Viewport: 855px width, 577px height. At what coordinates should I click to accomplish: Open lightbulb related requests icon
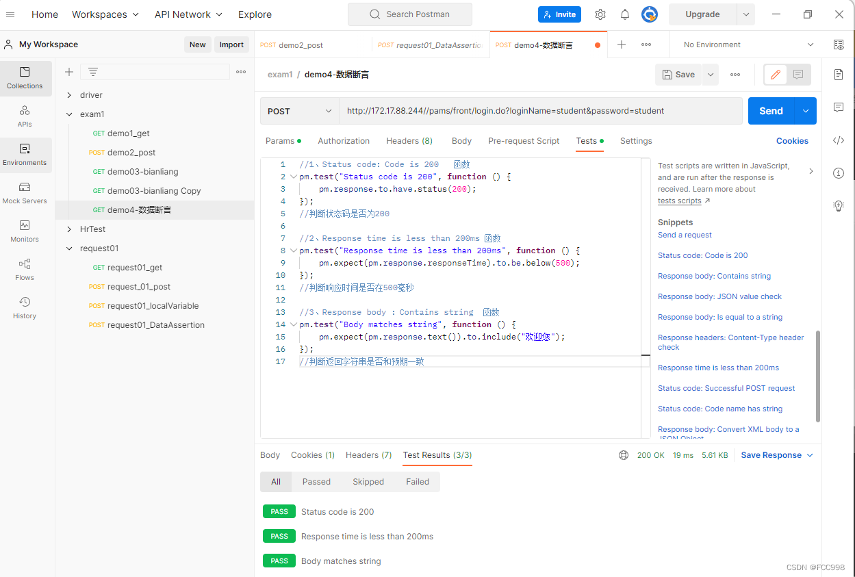pyautogui.click(x=839, y=206)
